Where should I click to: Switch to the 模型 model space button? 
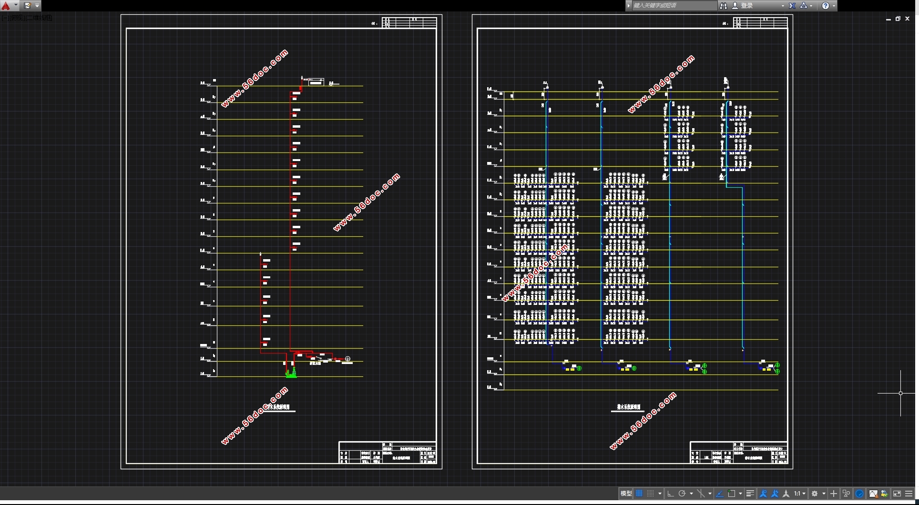626,494
